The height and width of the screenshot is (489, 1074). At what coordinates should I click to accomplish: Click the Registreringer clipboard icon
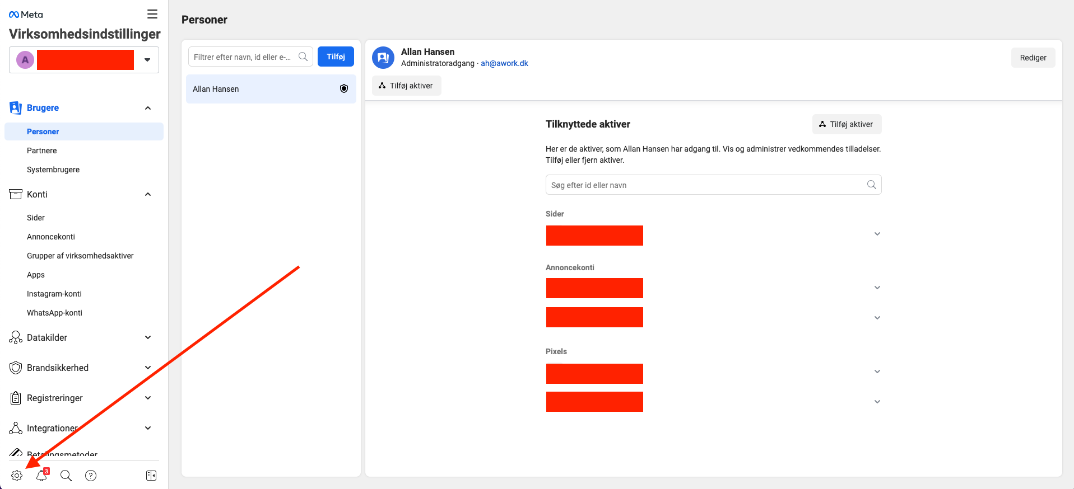pyautogui.click(x=16, y=398)
